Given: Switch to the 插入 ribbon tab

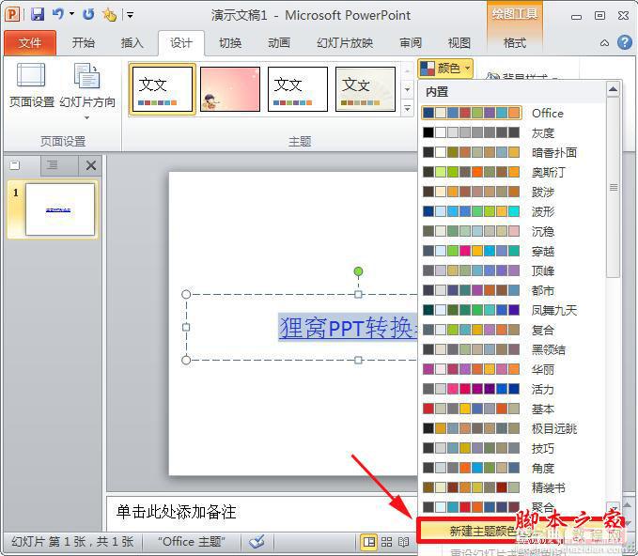Looking at the screenshot, I should coord(132,42).
